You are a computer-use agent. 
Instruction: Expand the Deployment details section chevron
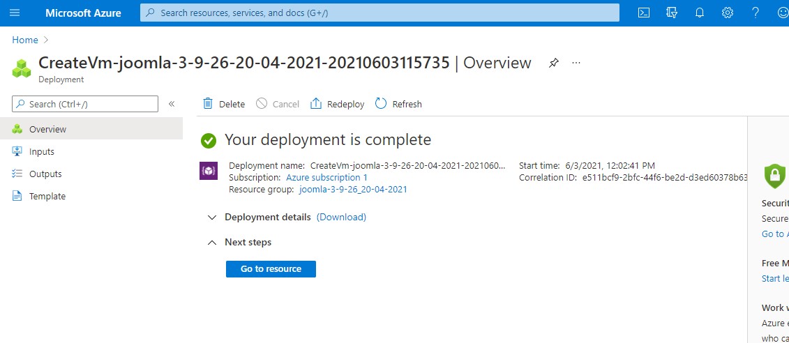(212, 218)
